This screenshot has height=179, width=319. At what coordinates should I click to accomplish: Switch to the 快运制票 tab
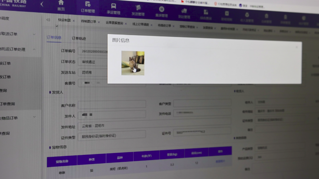[64, 20]
